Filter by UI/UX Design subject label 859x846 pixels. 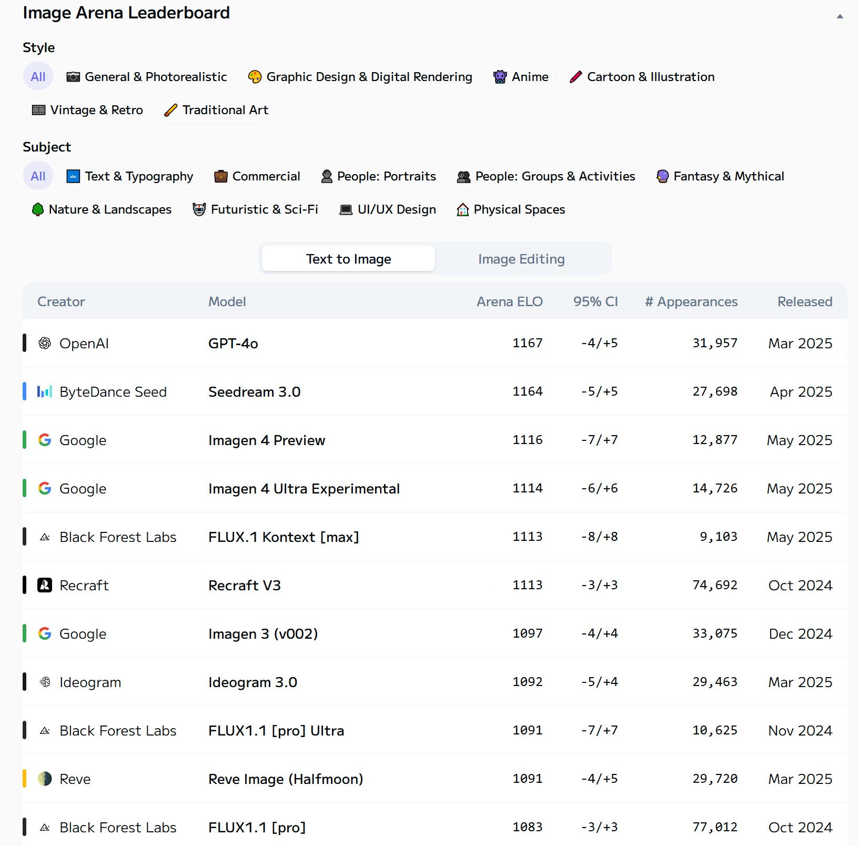pyautogui.click(x=397, y=209)
